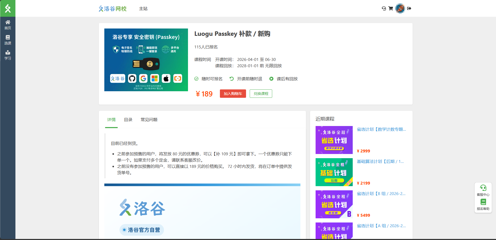Open the 首页 home sidebar icon
The width and height of the screenshot is (496, 240).
[8, 25]
